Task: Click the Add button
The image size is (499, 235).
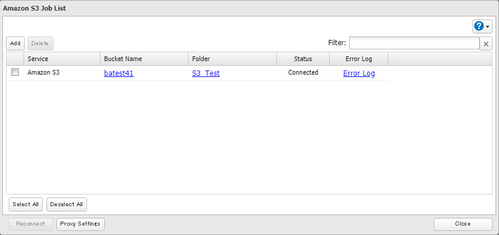Action: (x=15, y=43)
